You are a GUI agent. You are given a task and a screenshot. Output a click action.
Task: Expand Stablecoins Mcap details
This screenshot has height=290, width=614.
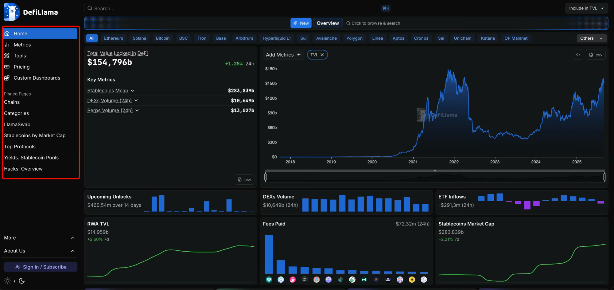(132, 91)
